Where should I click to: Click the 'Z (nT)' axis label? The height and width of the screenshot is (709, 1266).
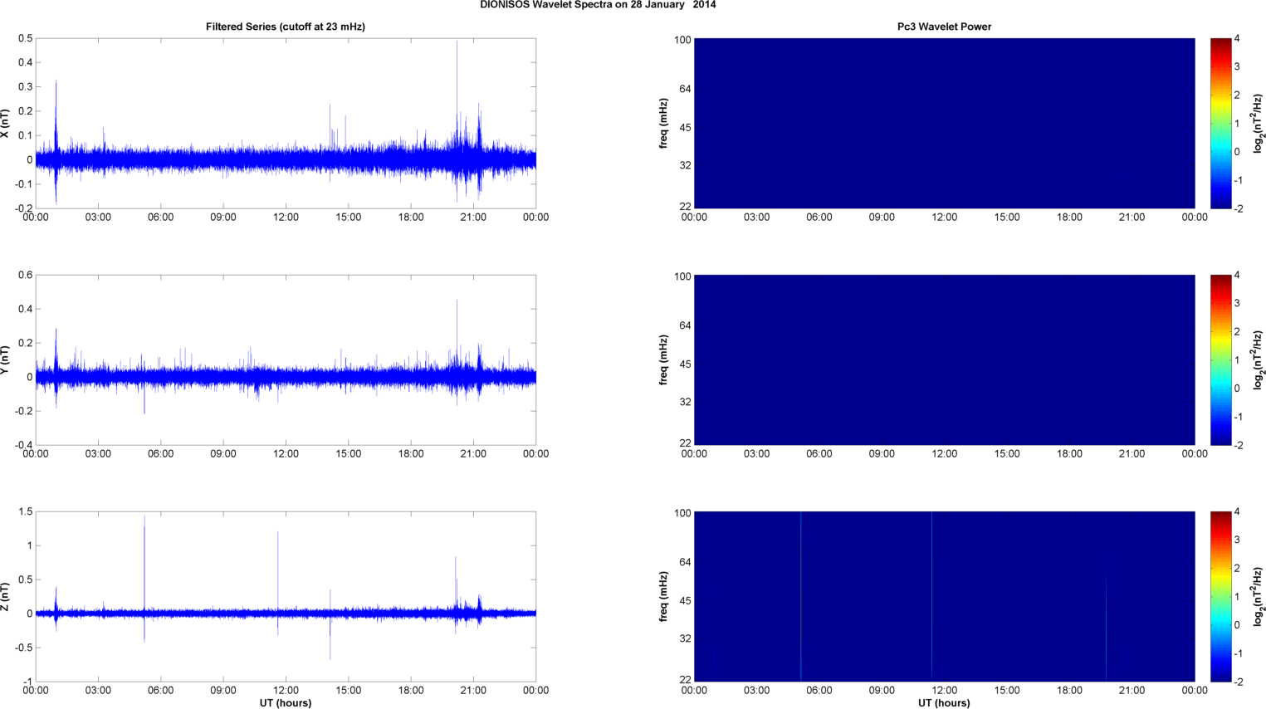5,597
